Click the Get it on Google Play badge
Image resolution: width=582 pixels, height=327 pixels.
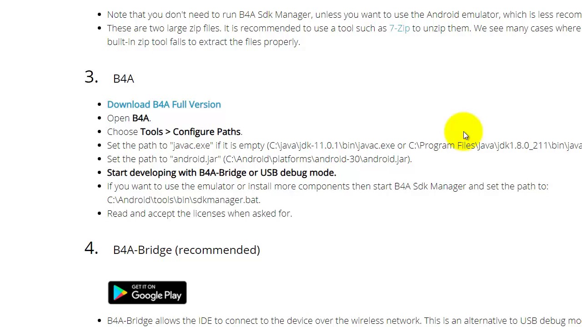[147, 292]
